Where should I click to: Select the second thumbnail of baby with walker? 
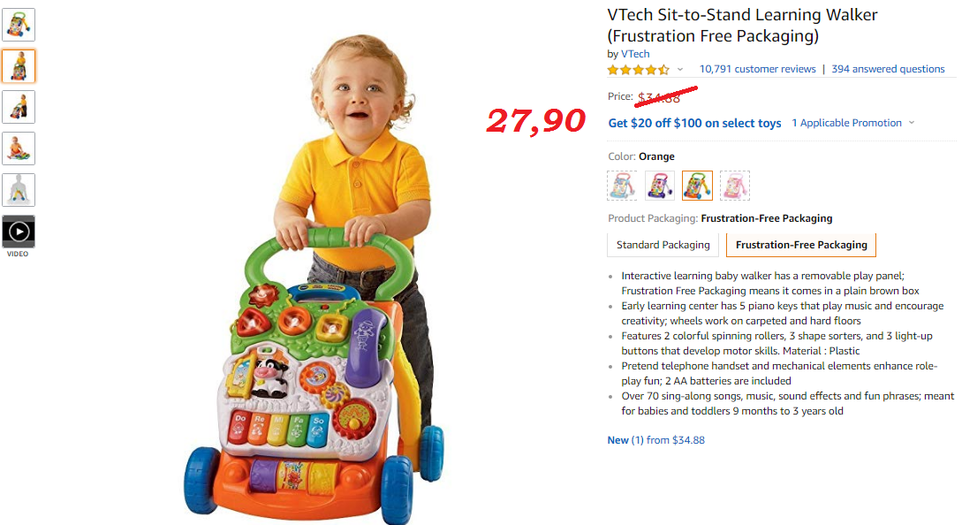(19, 66)
